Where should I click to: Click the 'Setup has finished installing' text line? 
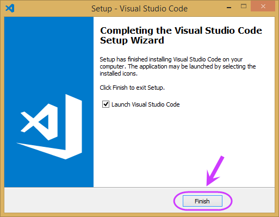click(171, 59)
